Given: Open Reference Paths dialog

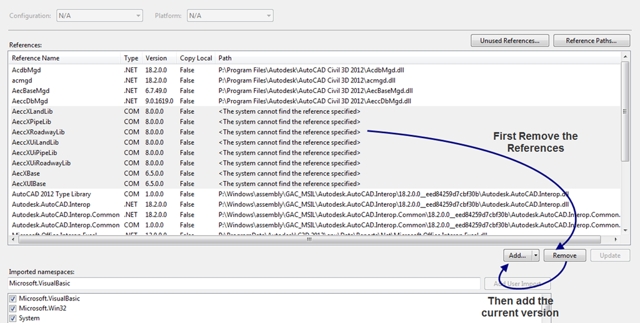Looking at the screenshot, I should [591, 41].
